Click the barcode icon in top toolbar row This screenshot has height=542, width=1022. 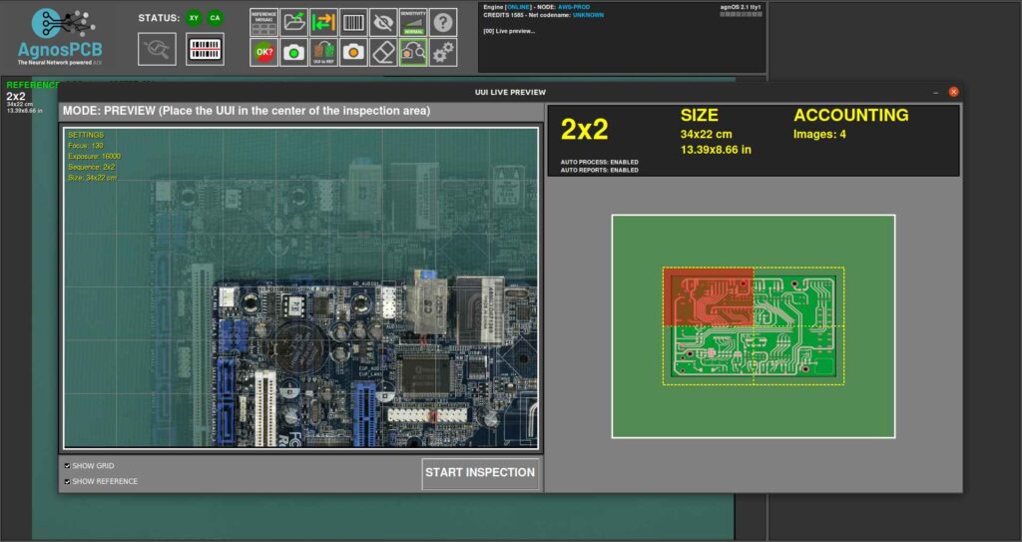pos(353,22)
